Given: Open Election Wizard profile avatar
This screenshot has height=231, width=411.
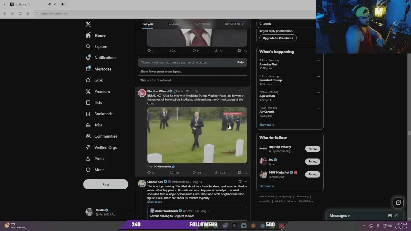Looking at the screenshot, I should pyautogui.click(x=142, y=93).
